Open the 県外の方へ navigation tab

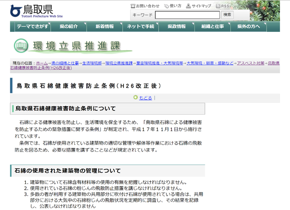pos(249,26)
